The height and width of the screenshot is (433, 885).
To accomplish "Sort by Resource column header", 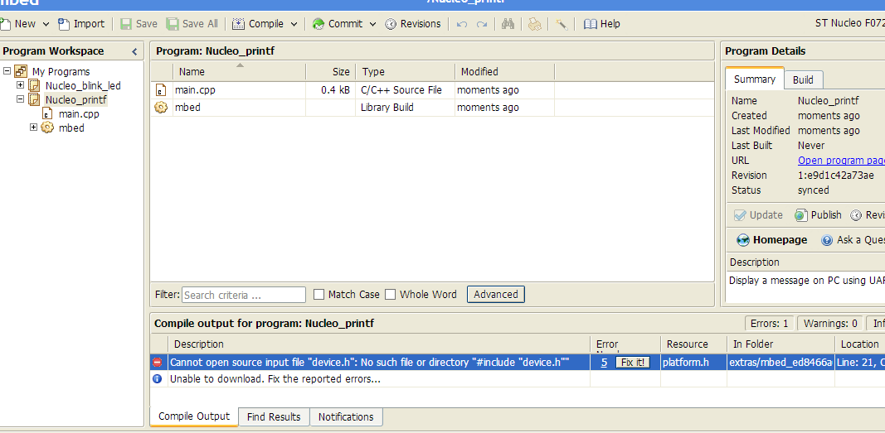I will [x=693, y=344].
